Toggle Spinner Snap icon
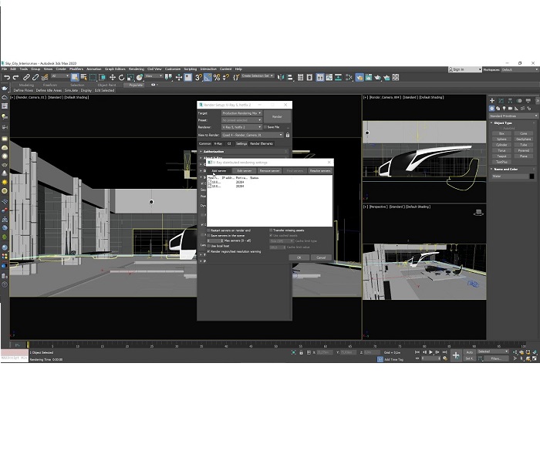The height and width of the screenshot is (464, 540). (226, 77)
